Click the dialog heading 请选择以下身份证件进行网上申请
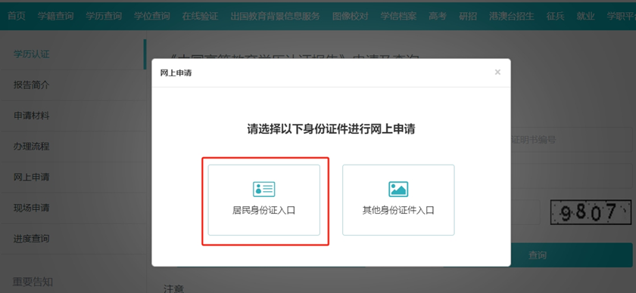This screenshot has height=293, width=636. click(x=331, y=129)
